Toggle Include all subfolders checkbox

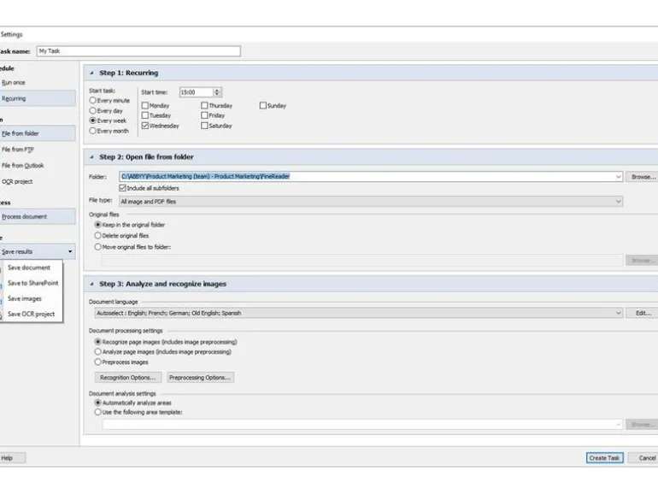[122, 188]
